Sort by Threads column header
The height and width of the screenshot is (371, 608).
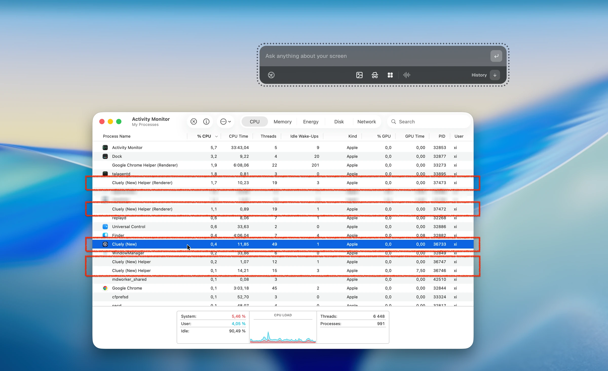click(x=268, y=136)
